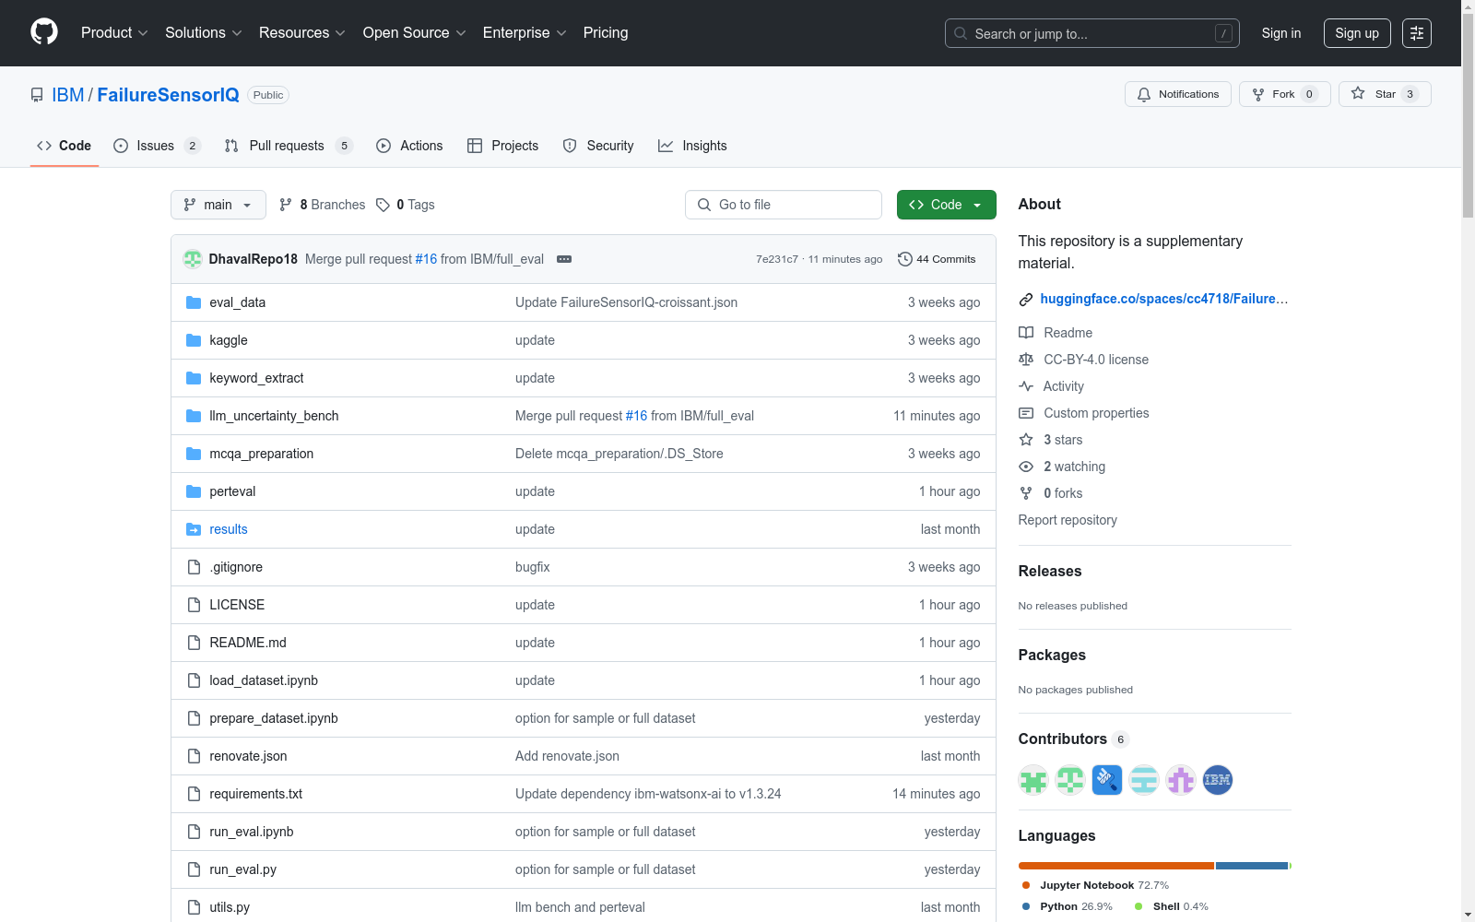Switch to the Insights tab
Image resolution: width=1475 pixels, height=922 pixels.
tap(692, 146)
